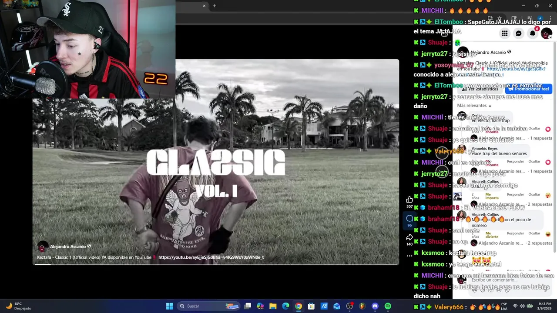This screenshot has height=313, width=557.
Task: Open File Explorer from the taskbar
Action: pos(273,306)
